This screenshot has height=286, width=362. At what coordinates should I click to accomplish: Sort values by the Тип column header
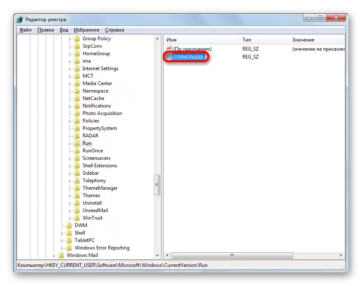point(264,40)
